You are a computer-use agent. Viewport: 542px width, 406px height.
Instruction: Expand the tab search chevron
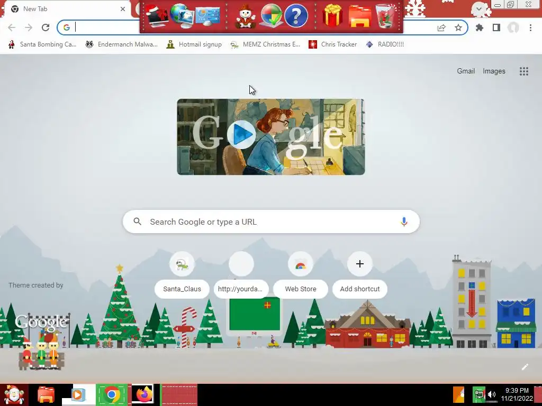point(478,9)
